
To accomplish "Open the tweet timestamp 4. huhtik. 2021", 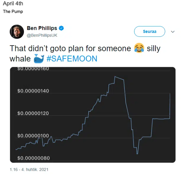I will click(x=29, y=170).
